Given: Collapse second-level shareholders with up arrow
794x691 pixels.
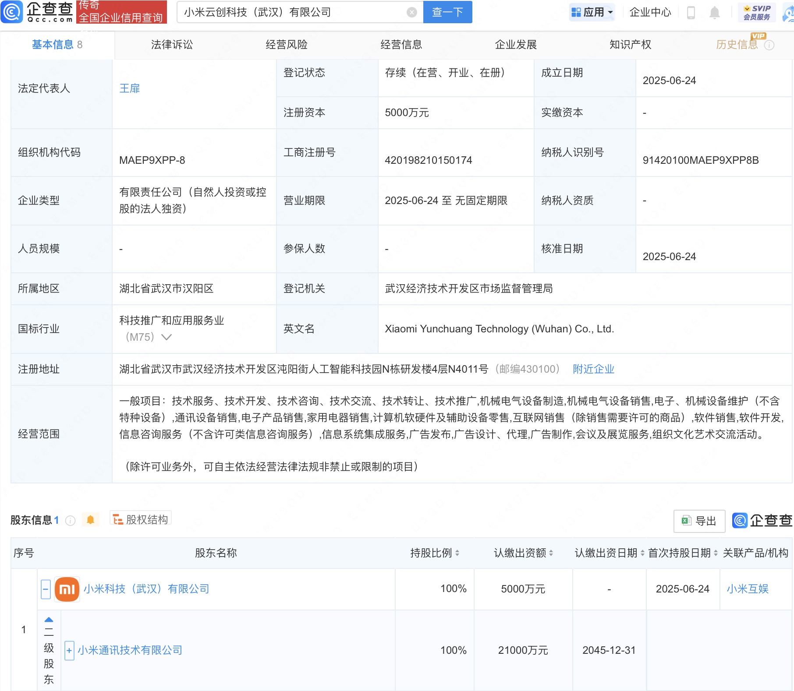Looking at the screenshot, I should click(x=49, y=620).
